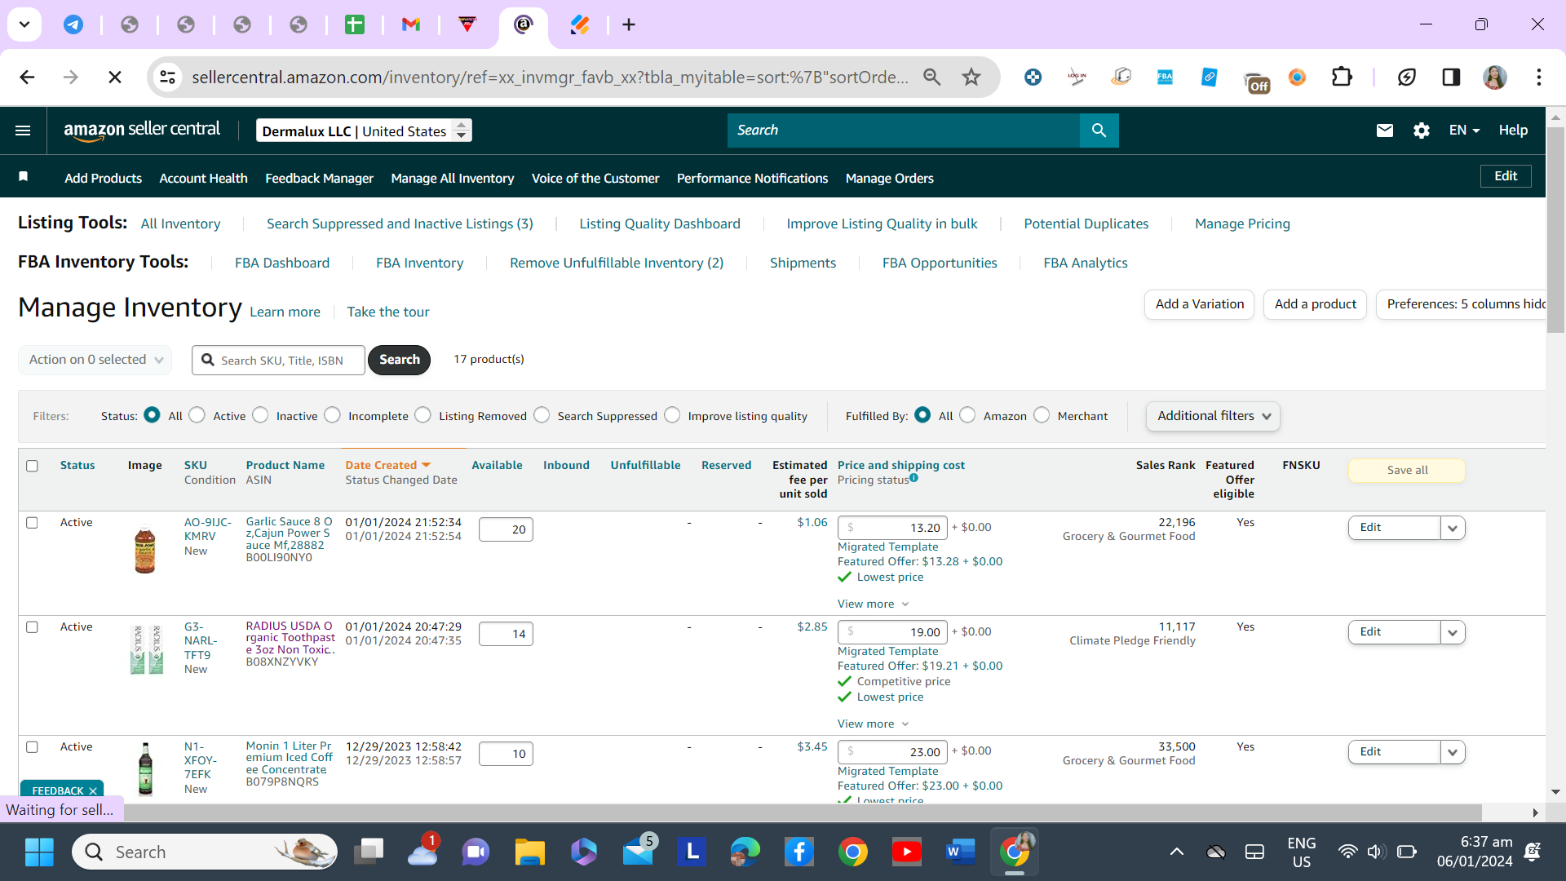This screenshot has height=881, width=1566.
Task: Click the bookmark flag icon in nav bar
Action: coord(24,176)
